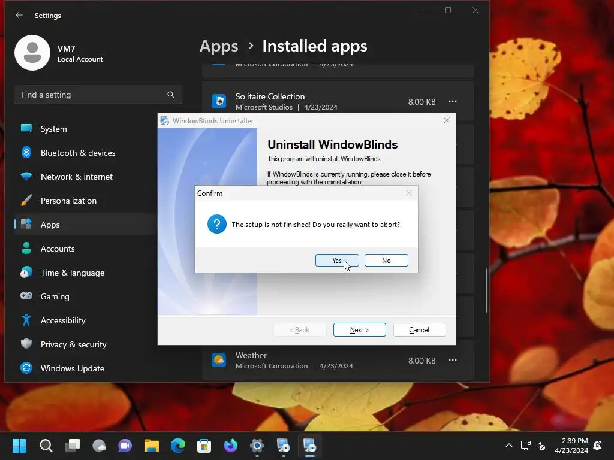Open Gaming settings
Screen dimensions: 614x460
tap(85, 296)
